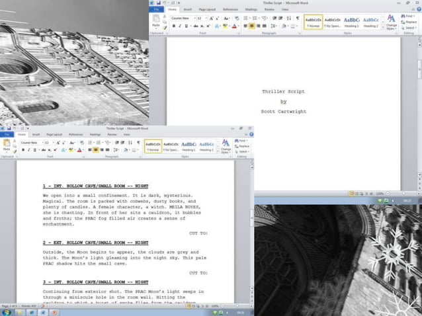The image size is (422, 316).
Task: Apply Heading 1 style in title-page window
Action: pos(351,22)
